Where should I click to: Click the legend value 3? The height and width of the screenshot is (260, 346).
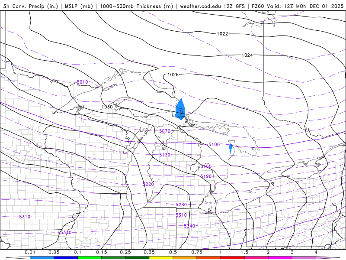pos(292,252)
